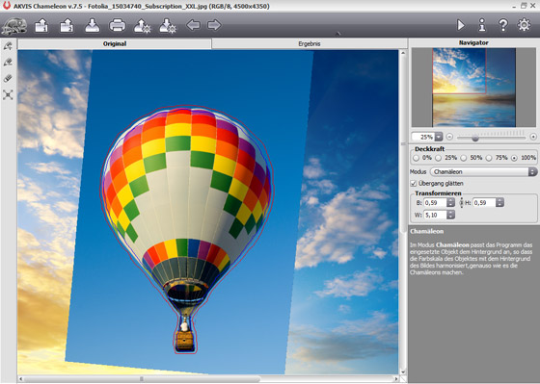Undo last action with left arrow
The height and width of the screenshot is (384, 540).
pos(193,25)
